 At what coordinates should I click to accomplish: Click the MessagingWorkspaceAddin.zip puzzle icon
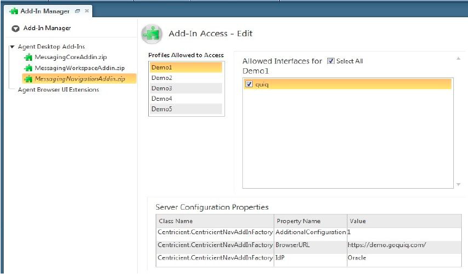[28, 68]
